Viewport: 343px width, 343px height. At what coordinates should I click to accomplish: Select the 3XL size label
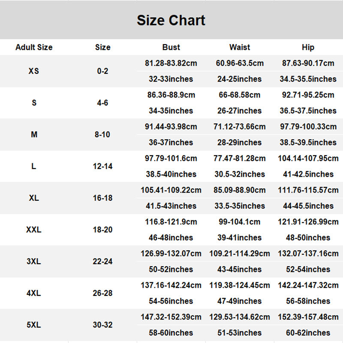pyautogui.click(x=34, y=262)
